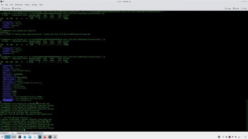Image resolution: width=248 pixels, height=139 pixels.
Task: Open the file manager taskbar icon
Action: click(x=30, y=137)
